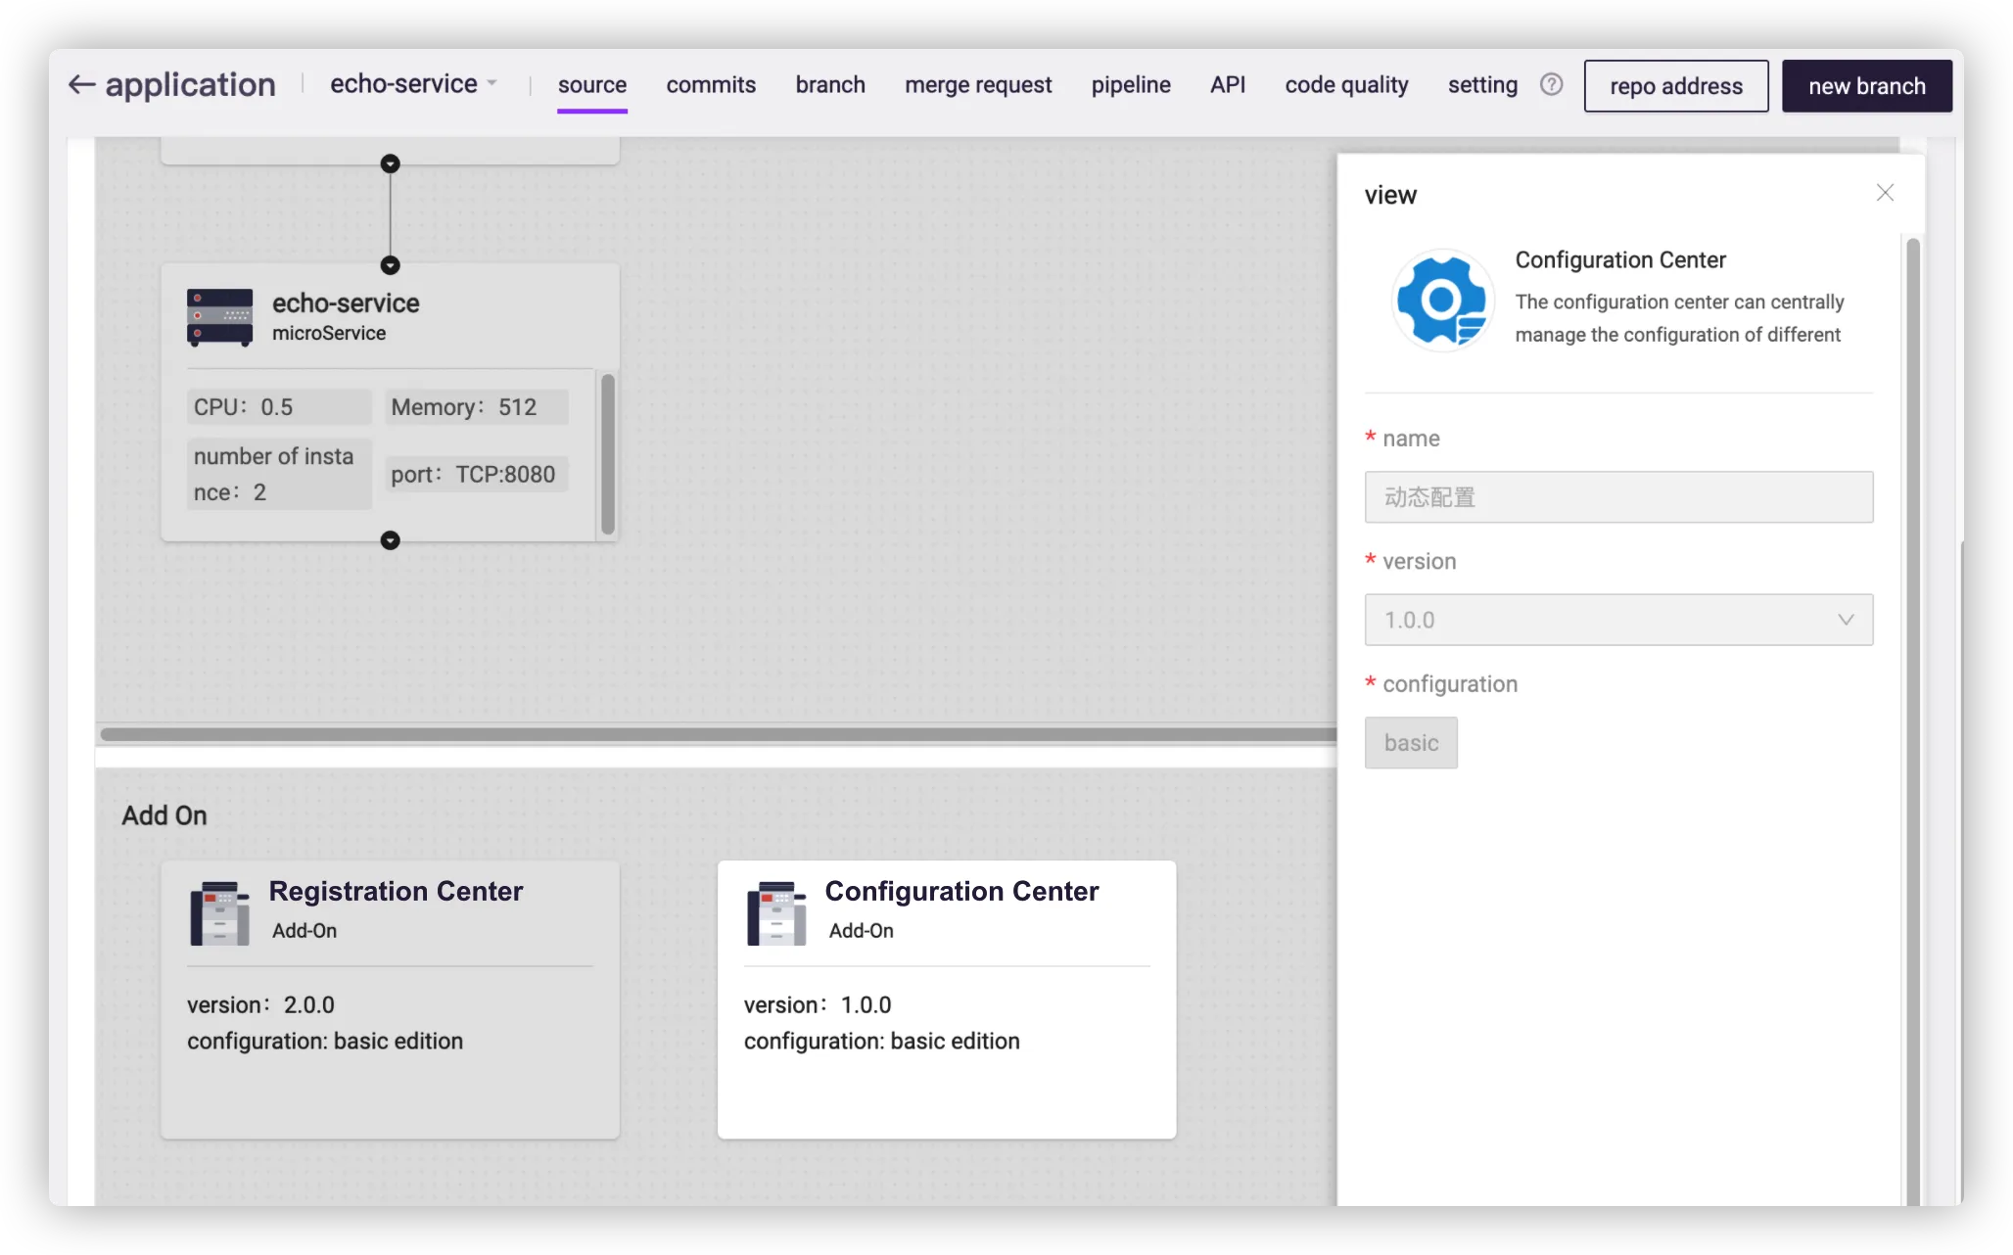Screen dimensions: 2013x1255
Task: Go to the code quality tab
Action: pos(1346,85)
